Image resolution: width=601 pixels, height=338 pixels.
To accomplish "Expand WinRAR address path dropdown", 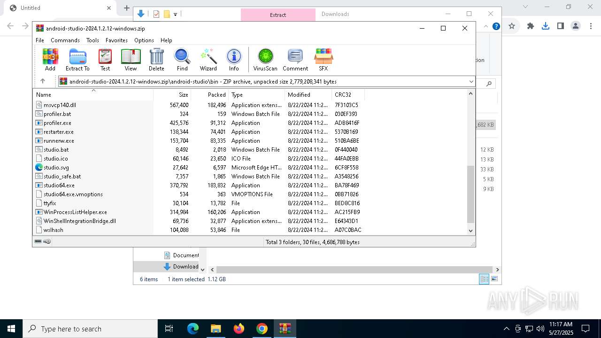I will (x=471, y=81).
